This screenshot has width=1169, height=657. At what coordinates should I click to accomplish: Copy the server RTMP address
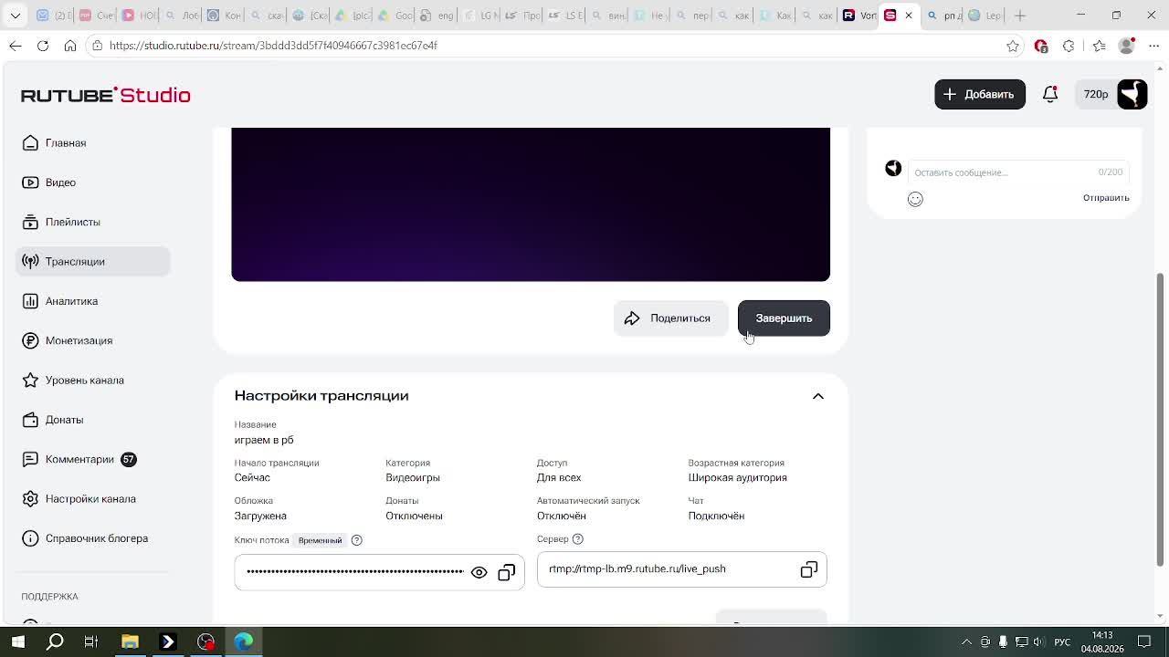click(x=809, y=569)
